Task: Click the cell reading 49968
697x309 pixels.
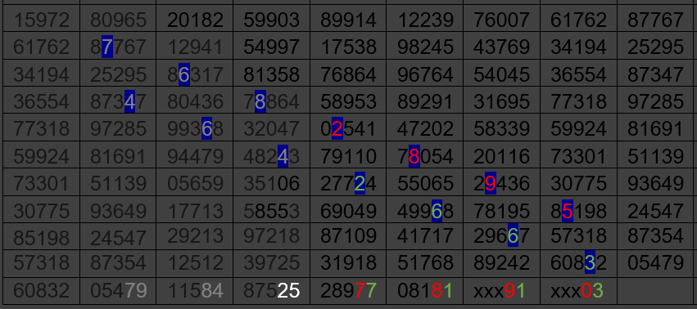Action: pyautogui.click(x=425, y=209)
